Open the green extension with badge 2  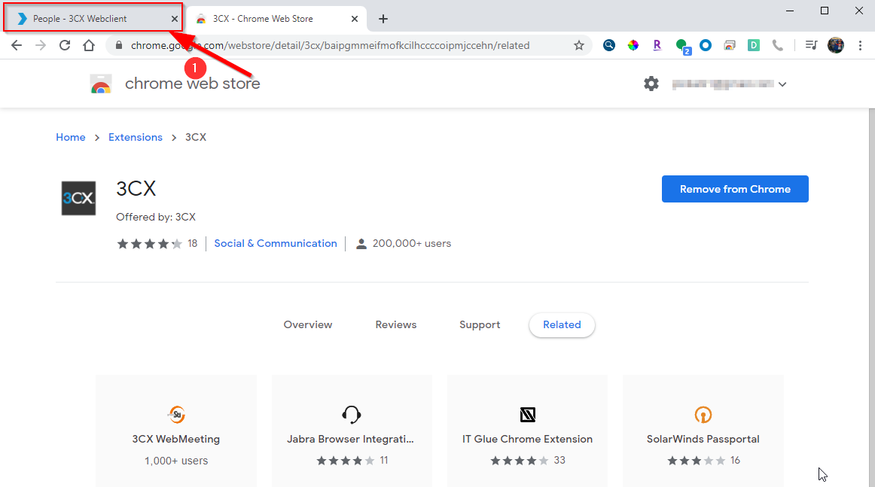pyautogui.click(x=682, y=46)
